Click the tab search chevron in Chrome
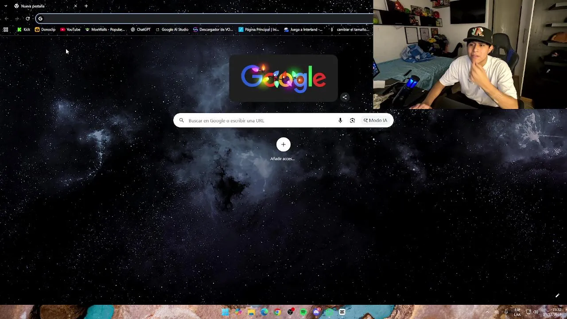The width and height of the screenshot is (567, 319). tap(6, 6)
